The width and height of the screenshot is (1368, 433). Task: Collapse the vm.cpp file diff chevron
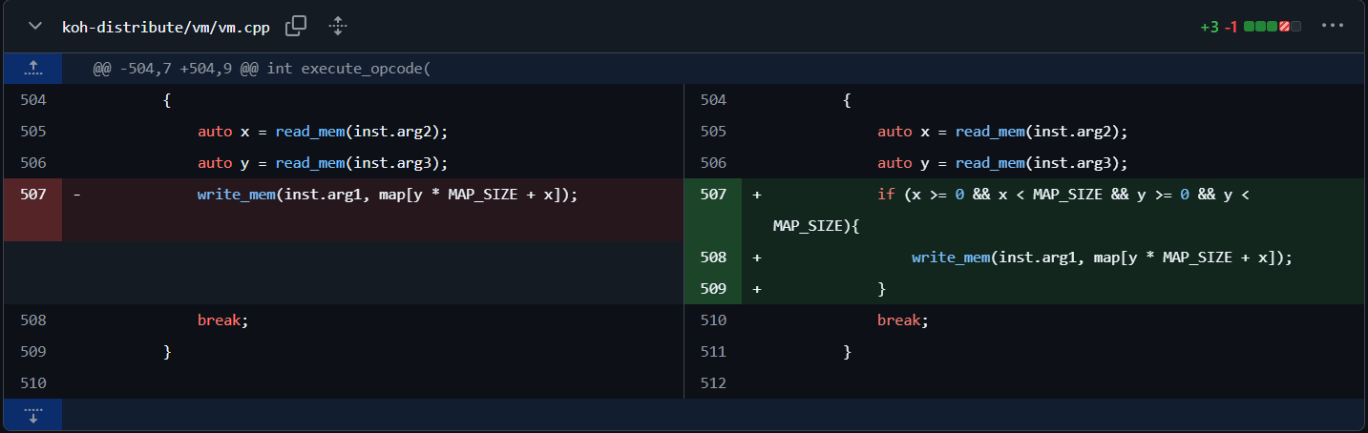point(35,26)
